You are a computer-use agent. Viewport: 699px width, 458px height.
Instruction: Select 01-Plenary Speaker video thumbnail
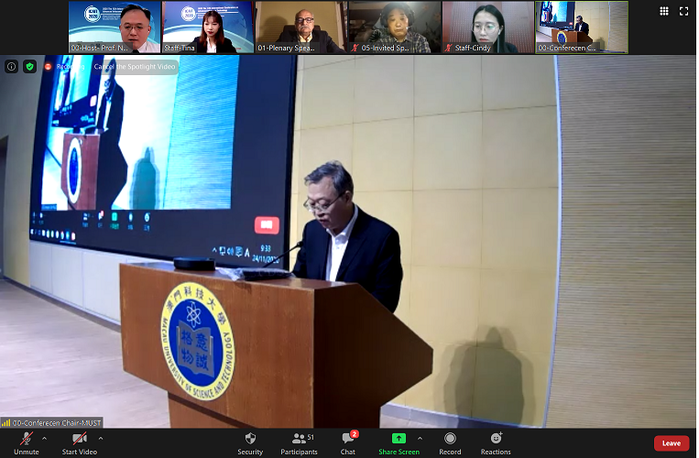pyautogui.click(x=301, y=27)
